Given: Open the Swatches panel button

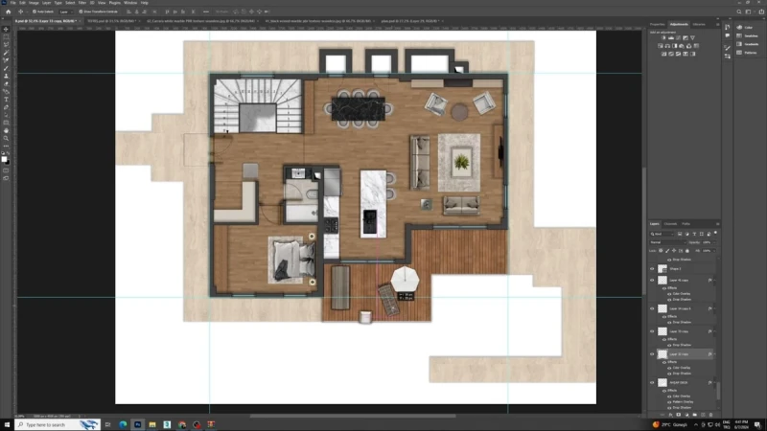Looking at the screenshot, I should coord(747,35).
